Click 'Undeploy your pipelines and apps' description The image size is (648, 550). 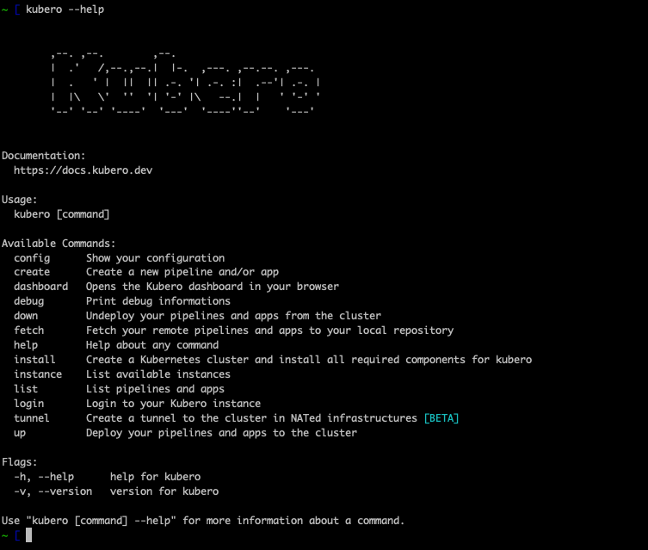[233, 316]
